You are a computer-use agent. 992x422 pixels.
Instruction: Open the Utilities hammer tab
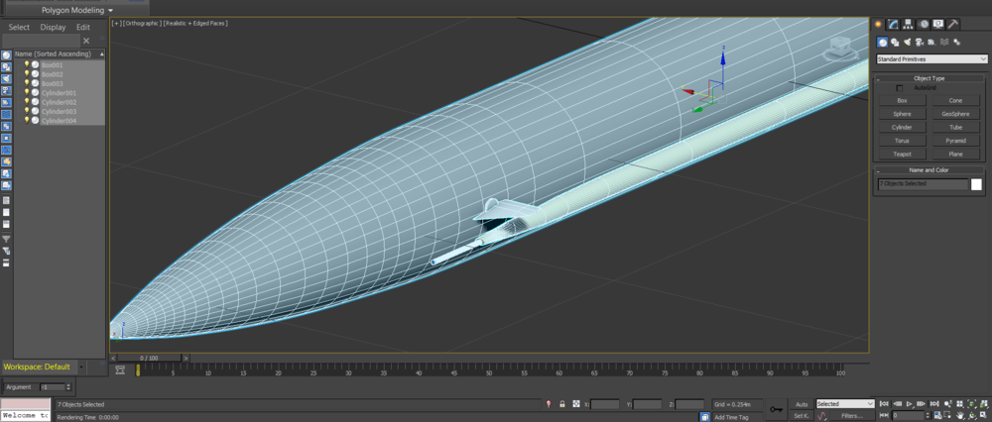pos(953,24)
